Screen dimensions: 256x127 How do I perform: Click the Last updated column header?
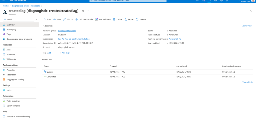[181, 66]
